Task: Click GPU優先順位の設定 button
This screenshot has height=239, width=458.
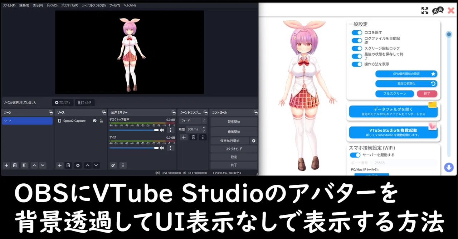Action: pyautogui.click(x=406, y=74)
